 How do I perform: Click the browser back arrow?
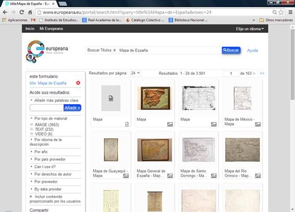click(x=5, y=12)
